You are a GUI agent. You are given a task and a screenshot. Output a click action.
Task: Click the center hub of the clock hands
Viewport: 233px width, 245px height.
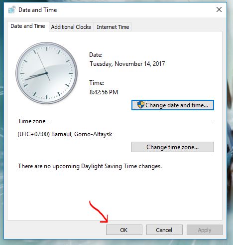[x=46, y=73]
